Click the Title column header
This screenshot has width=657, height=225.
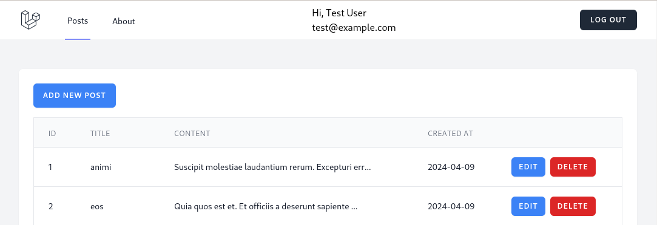(x=100, y=134)
